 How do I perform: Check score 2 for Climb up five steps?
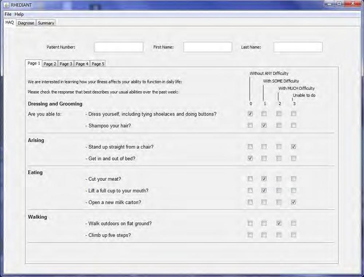pyautogui.click(x=279, y=235)
